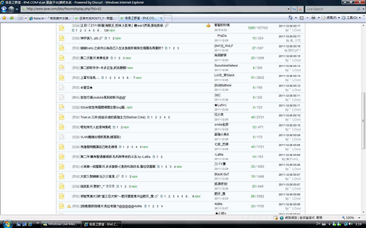
Task: Click the vertical scrollbar thumb
Action: [363, 121]
